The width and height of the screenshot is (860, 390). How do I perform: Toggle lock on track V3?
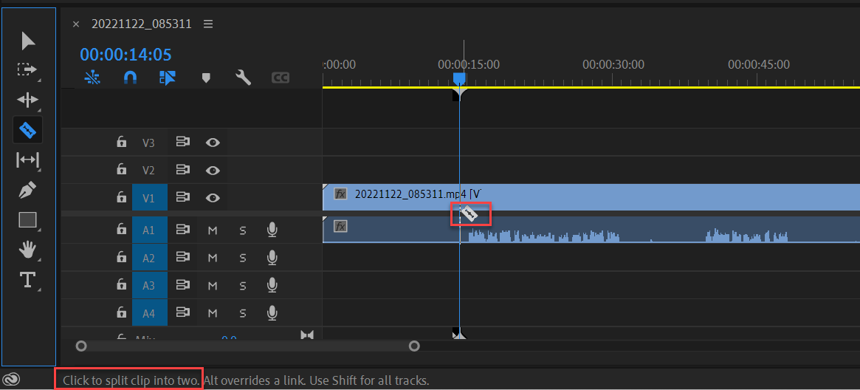tap(121, 143)
